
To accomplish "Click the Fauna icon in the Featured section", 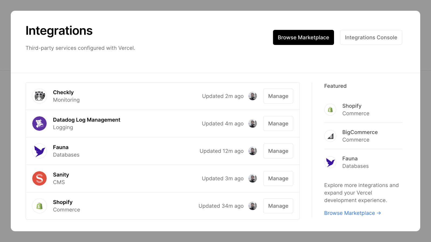I will click(330, 162).
